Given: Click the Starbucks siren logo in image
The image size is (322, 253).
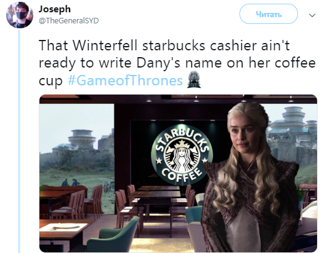Looking at the screenshot, I should click(x=182, y=155).
